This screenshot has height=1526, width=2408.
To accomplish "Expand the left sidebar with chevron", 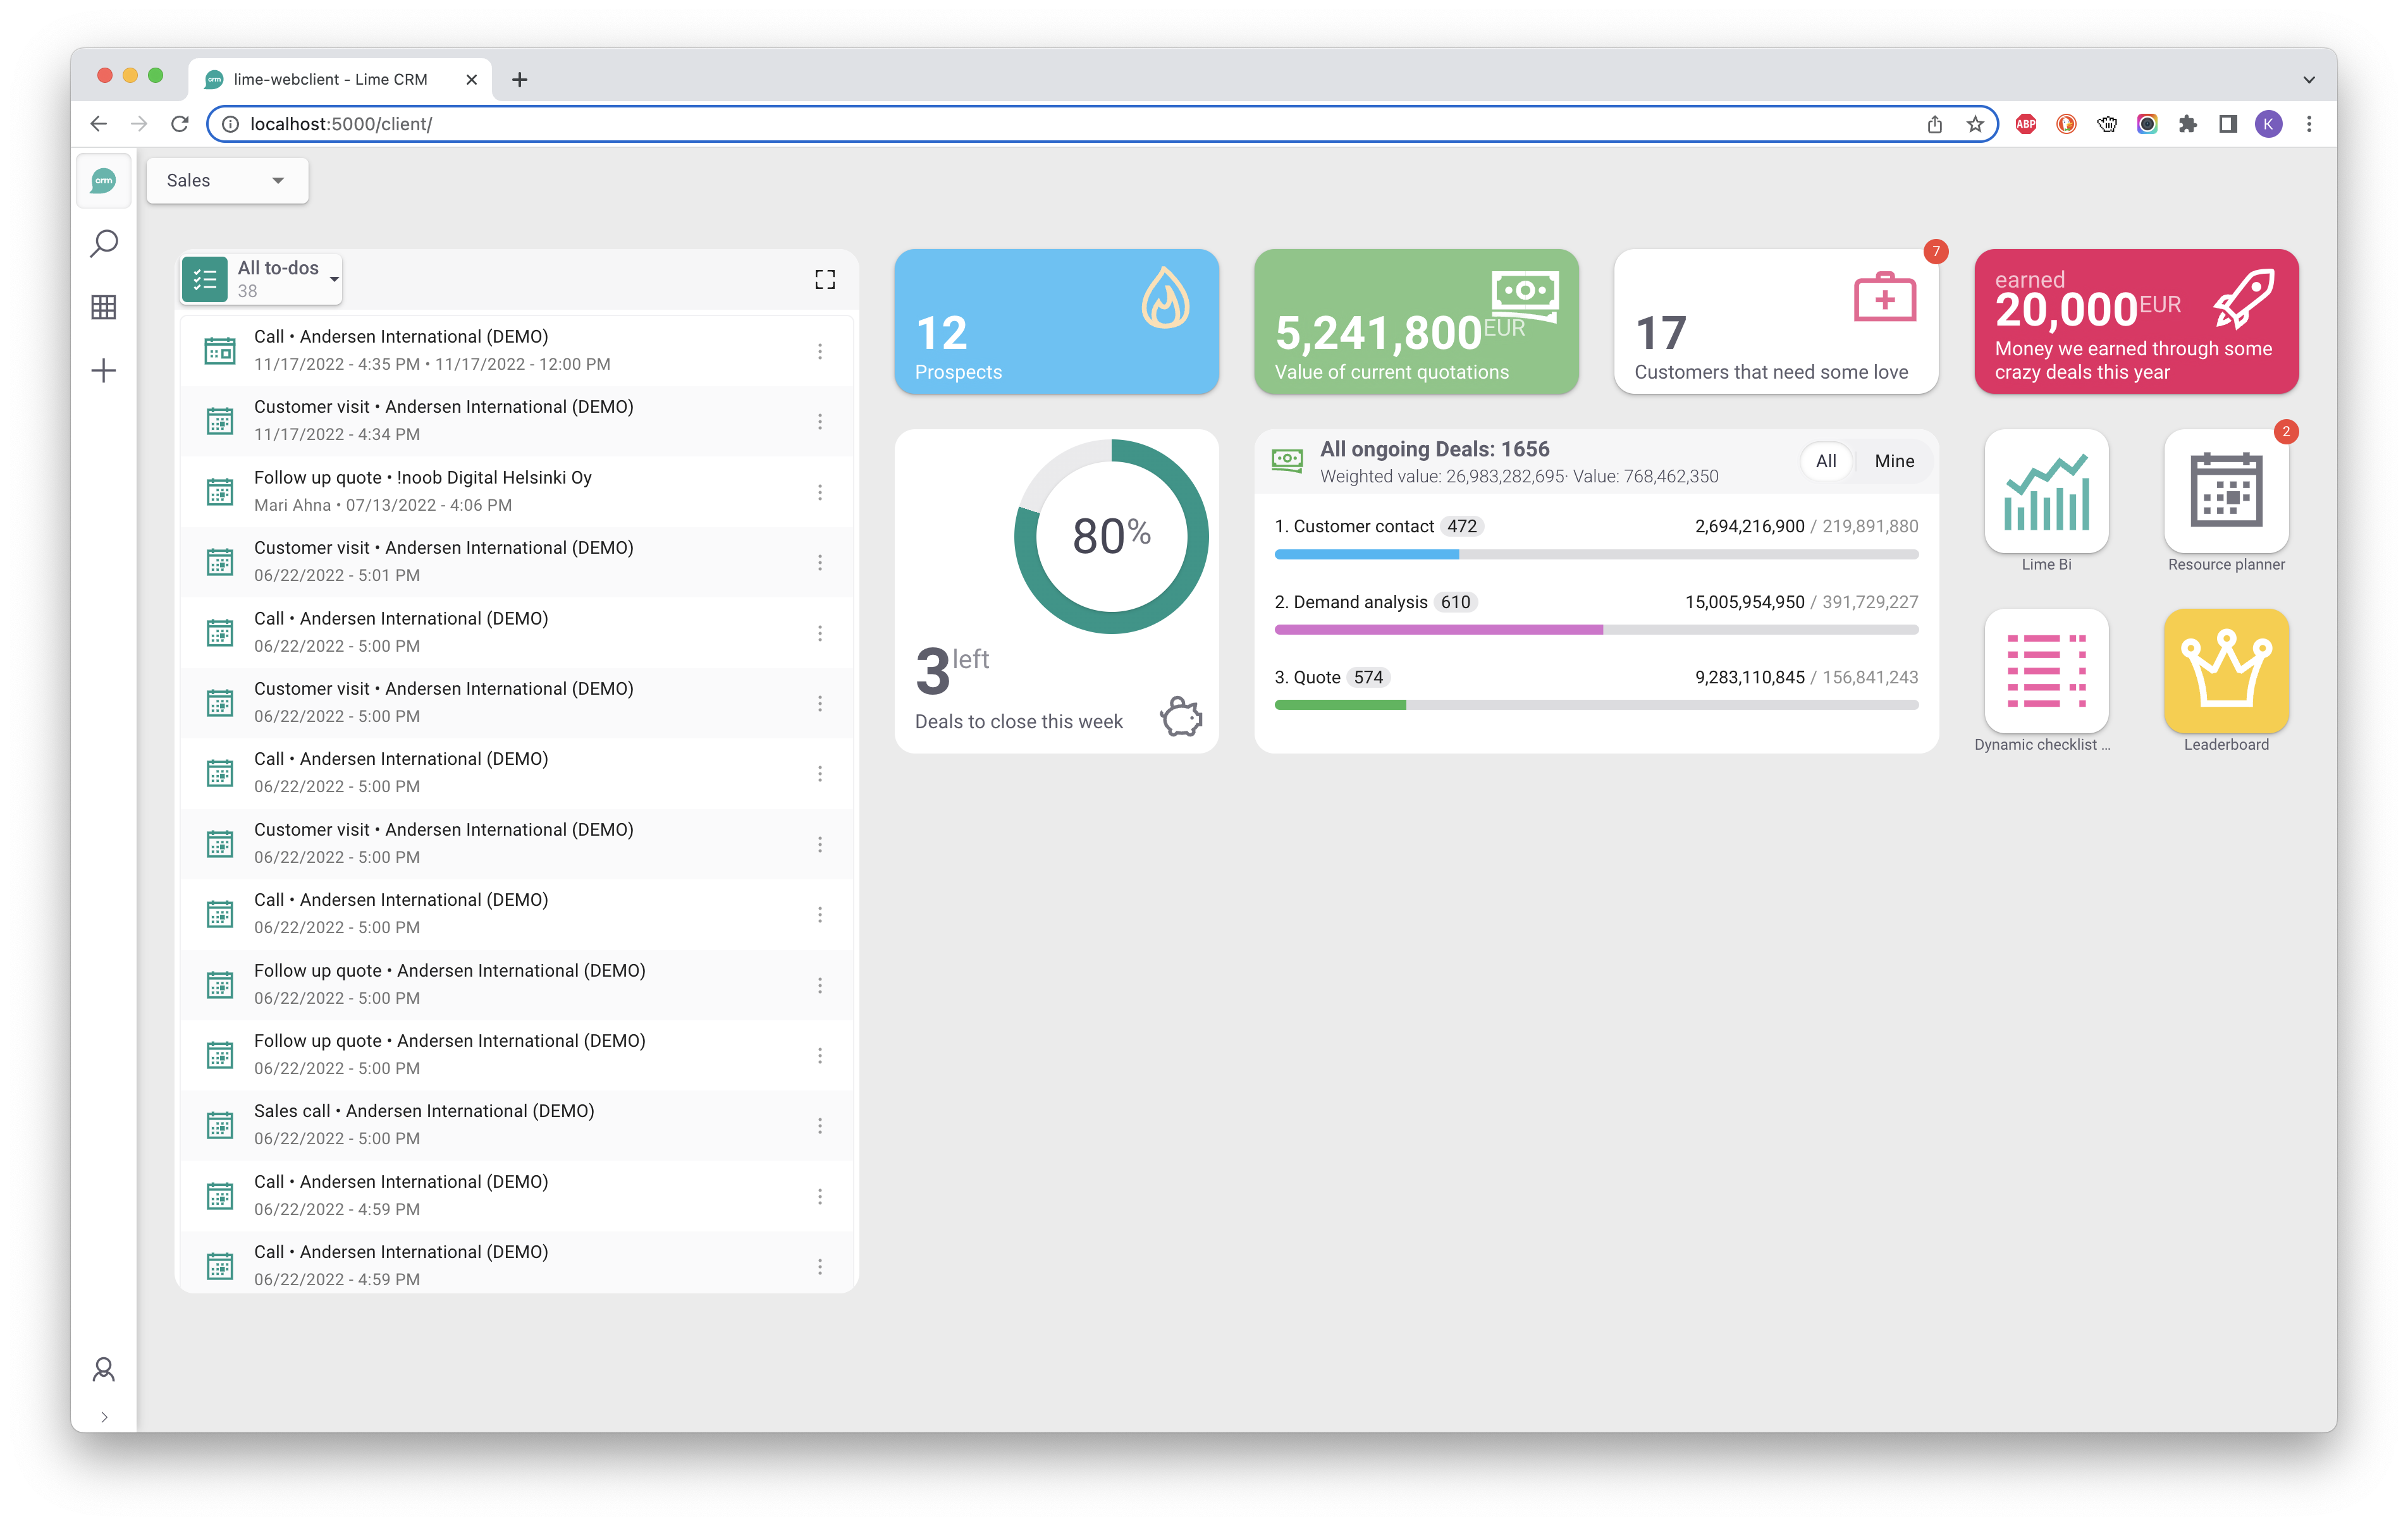I will click(x=104, y=1417).
